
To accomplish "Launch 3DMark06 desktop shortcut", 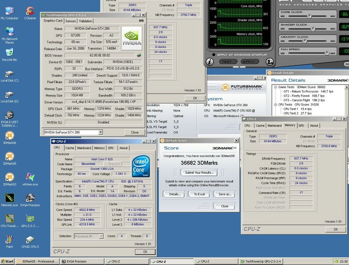I will pyautogui.click(x=10, y=138).
